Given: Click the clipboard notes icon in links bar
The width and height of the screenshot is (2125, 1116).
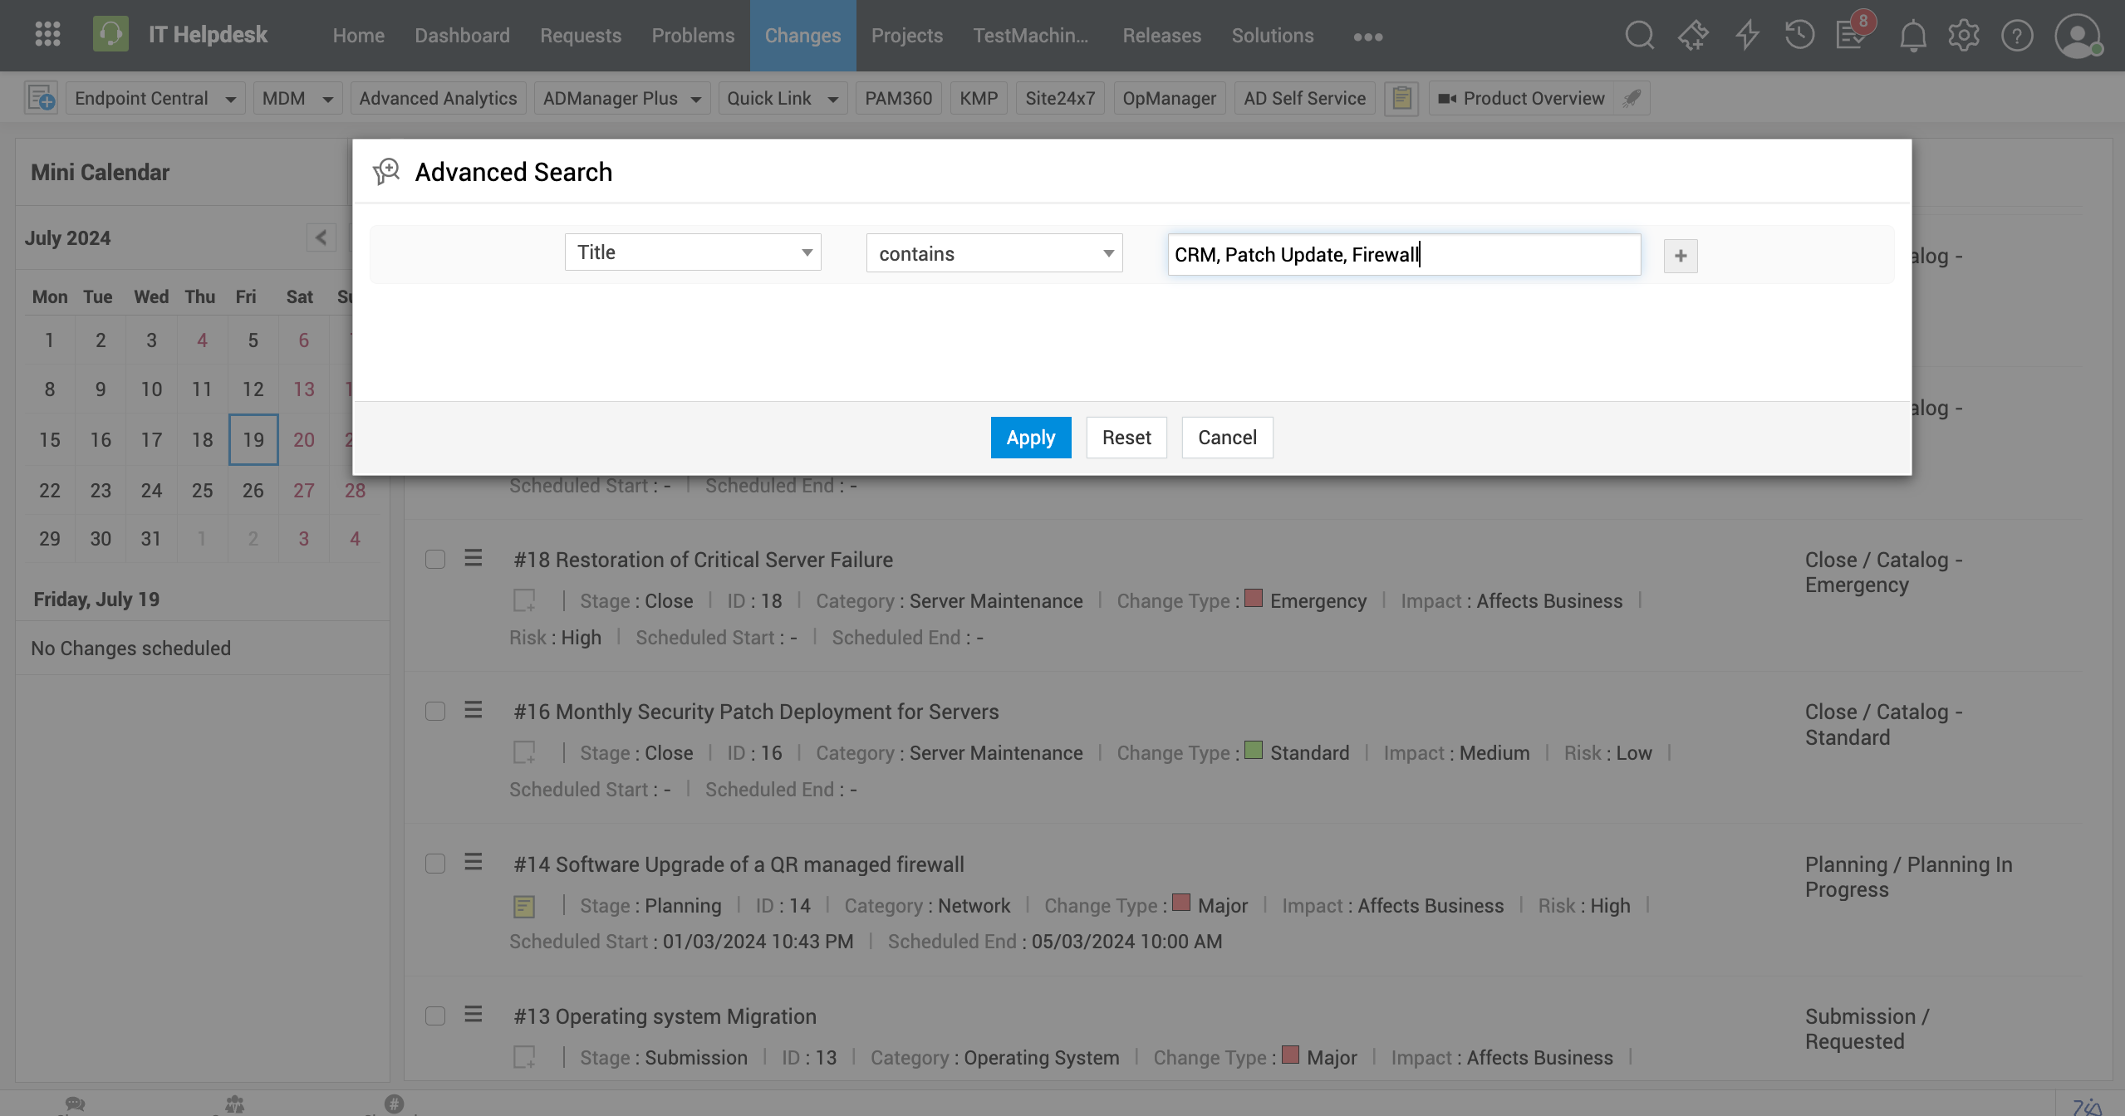Looking at the screenshot, I should (1401, 98).
